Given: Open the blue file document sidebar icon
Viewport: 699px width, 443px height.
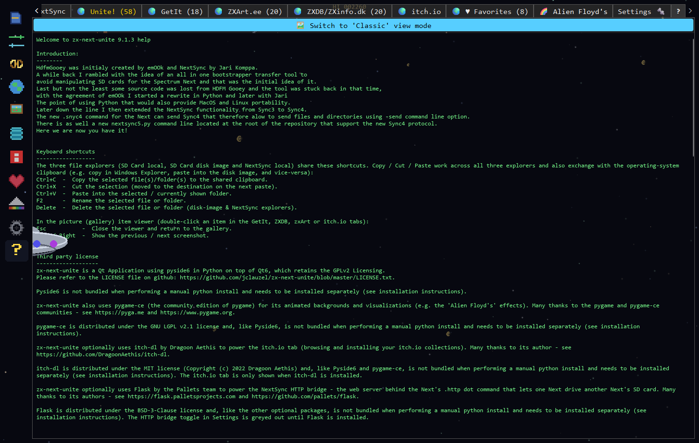Looking at the screenshot, I should coord(16,18).
